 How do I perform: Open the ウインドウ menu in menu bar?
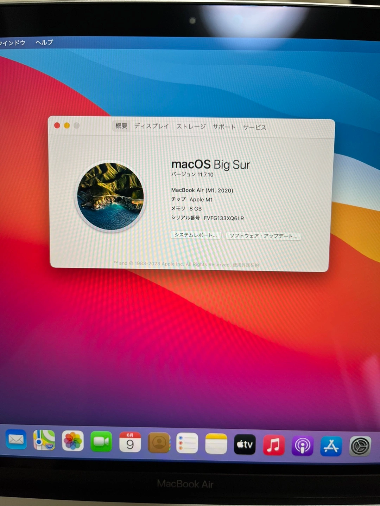pos(13,43)
